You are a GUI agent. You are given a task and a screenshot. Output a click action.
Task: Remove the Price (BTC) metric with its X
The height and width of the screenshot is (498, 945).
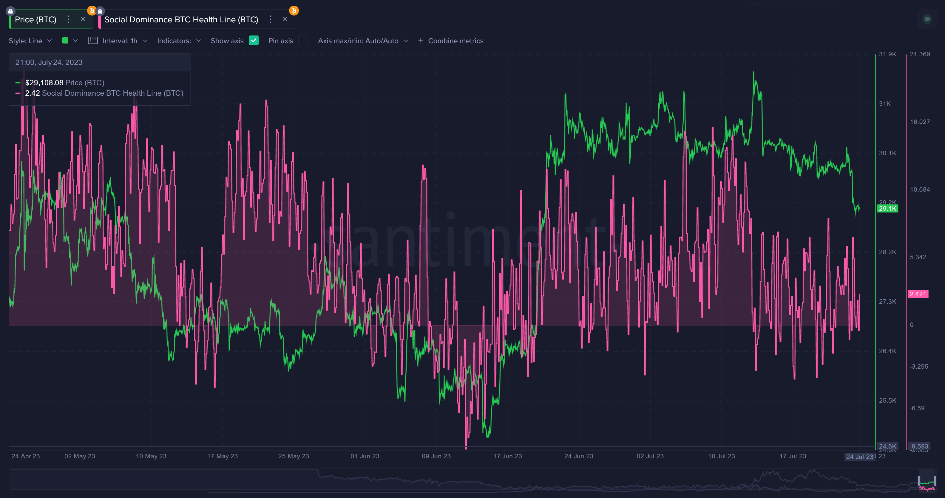click(x=83, y=19)
